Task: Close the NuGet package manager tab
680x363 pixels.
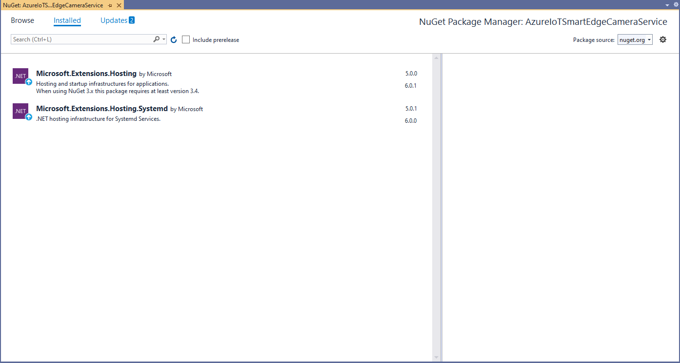Action: click(119, 5)
